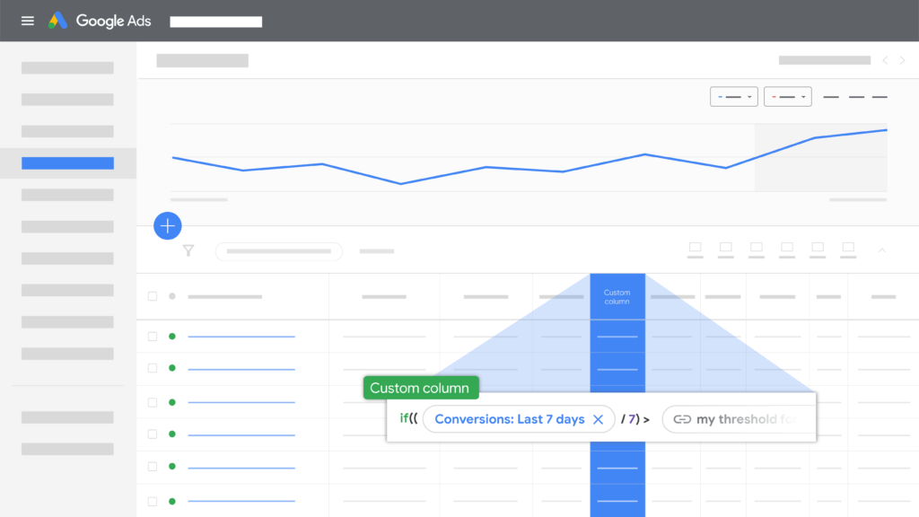Check the first table row checkbox
This screenshot has width=919, height=517.
pos(152,337)
